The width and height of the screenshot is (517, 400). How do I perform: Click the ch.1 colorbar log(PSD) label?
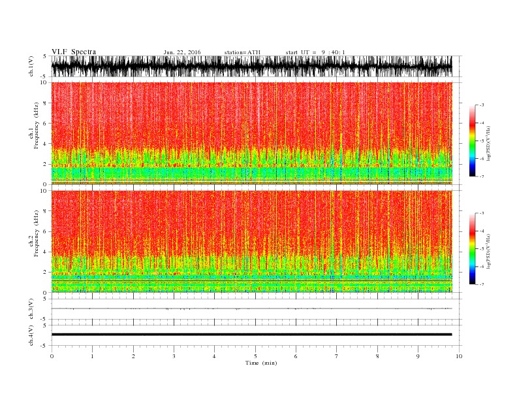coord(488,143)
